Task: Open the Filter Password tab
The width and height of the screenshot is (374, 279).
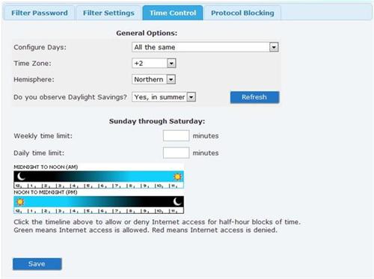Action: click(x=40, y=13)
